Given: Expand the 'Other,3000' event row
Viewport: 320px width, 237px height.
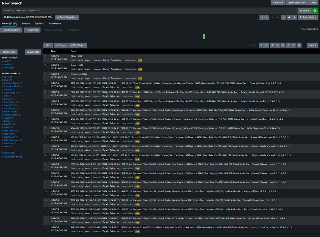Looking at the screenshot, I should (x=46, y=56).
